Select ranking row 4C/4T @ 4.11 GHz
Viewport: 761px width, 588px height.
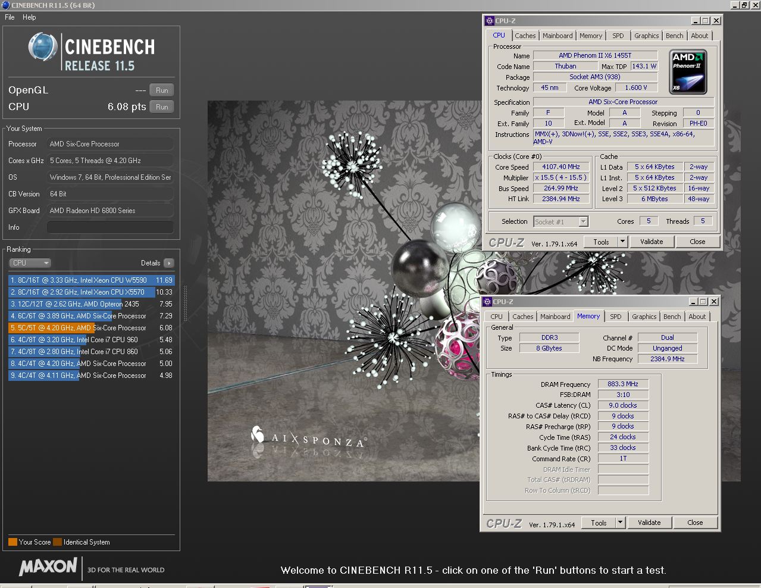[x=92, y=376]
